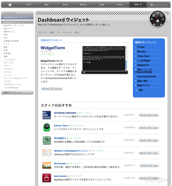Screen dimensions: 172x186
Task: Open the Shorescape sunset icon
Action: [x=47, y=165]
